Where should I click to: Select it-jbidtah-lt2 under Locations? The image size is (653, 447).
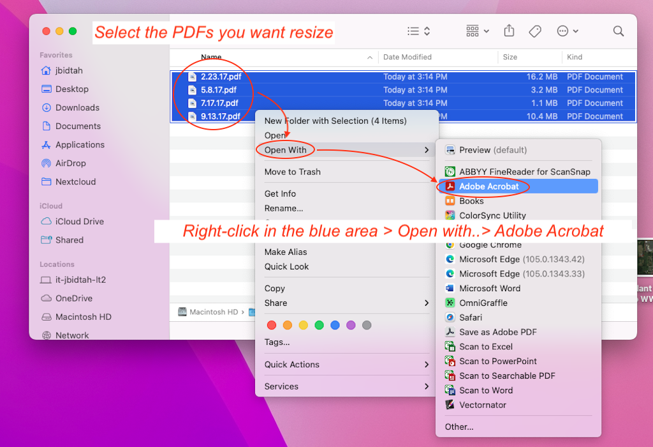point(73,280)
